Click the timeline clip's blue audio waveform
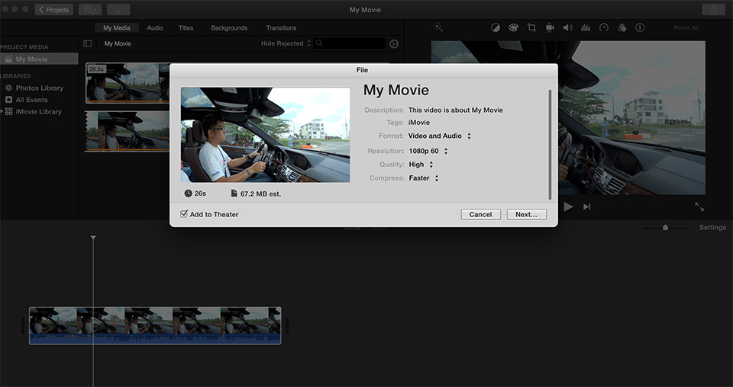Image resolution: width=733 pixels, height=387 pixels. (155, 339)
